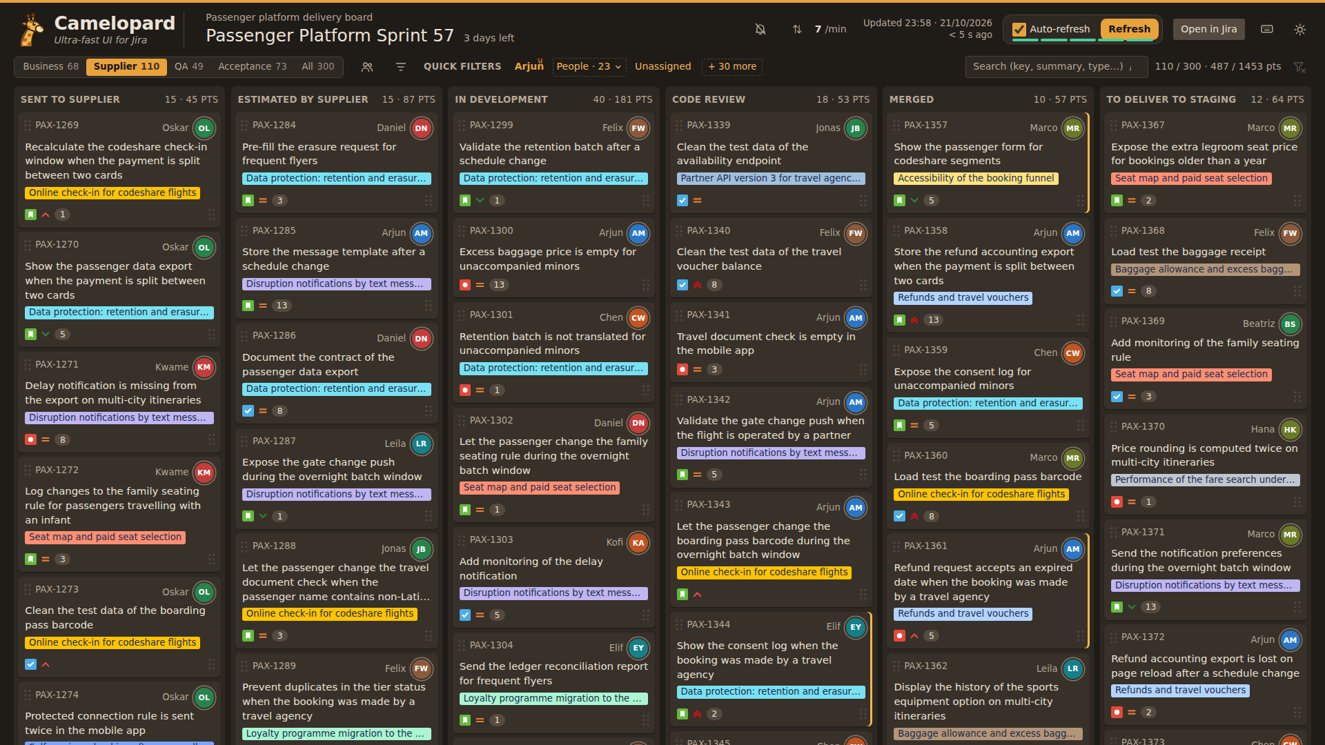The height and width of the screenshot is (745, 1325).
Task: Toggle the Unassigned quick filter
Action: click(662, 66)
